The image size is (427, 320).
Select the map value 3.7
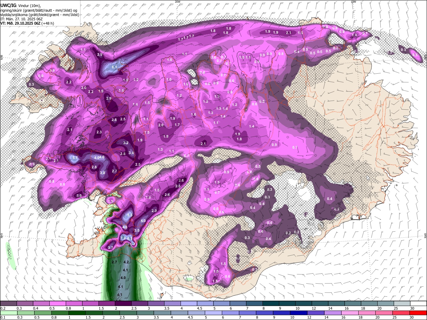(x=110, y=248)
